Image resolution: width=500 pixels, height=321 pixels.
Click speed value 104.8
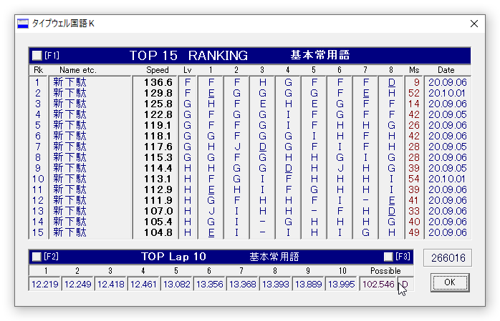coord(158,232)
